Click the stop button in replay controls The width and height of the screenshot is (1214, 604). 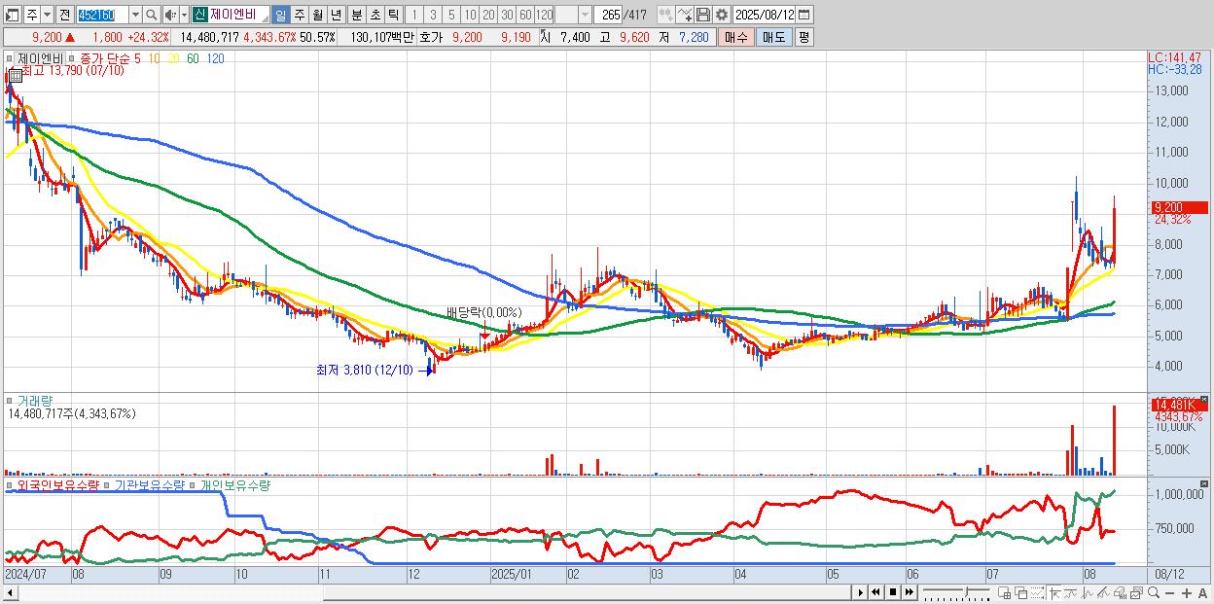pyautogui.click(x=893, y=592)
